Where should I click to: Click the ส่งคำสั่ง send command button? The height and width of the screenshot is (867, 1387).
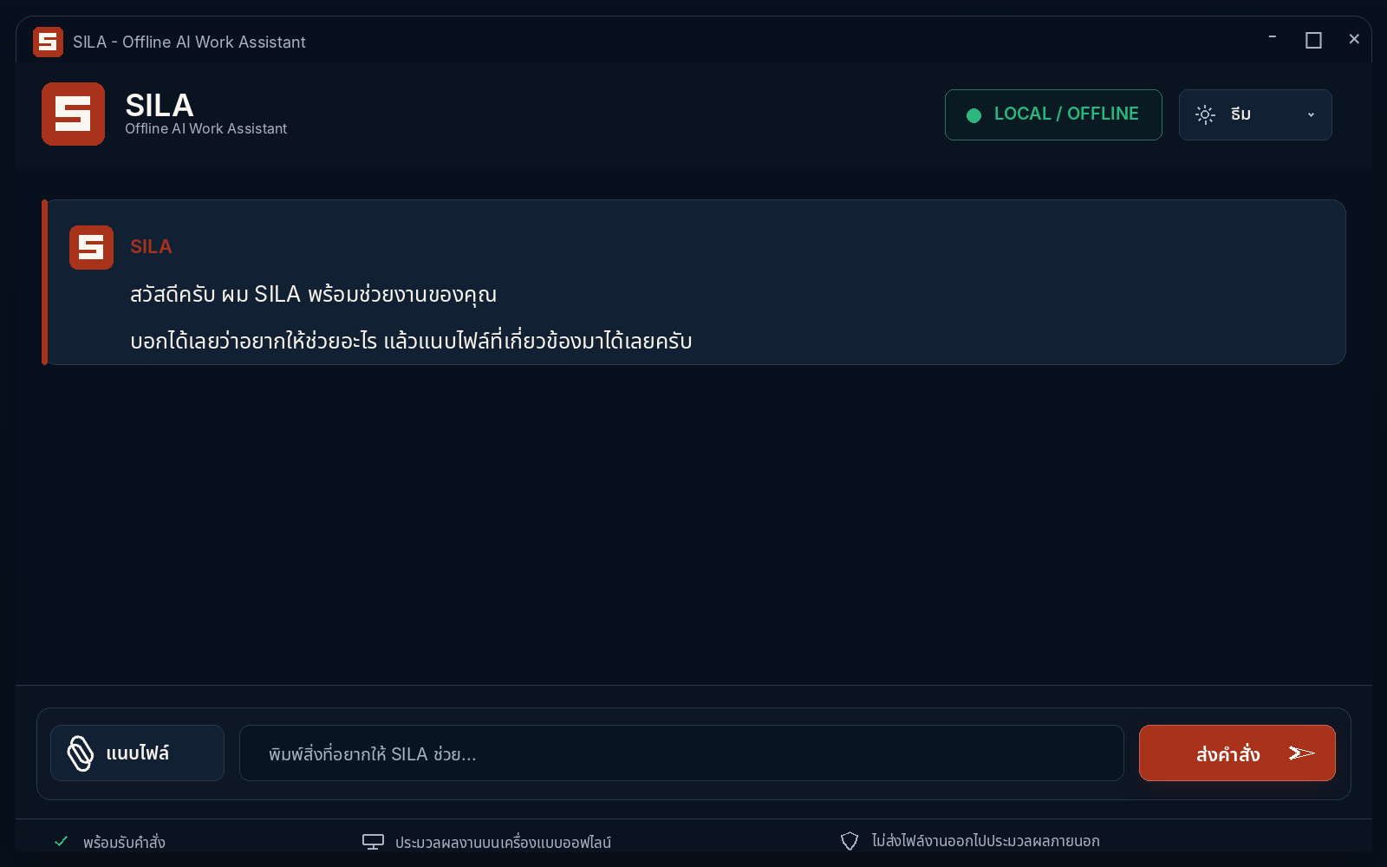(1237, 753)
